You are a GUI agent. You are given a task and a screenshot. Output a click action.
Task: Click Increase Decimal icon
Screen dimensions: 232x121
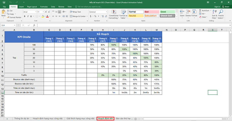point(103,16)
